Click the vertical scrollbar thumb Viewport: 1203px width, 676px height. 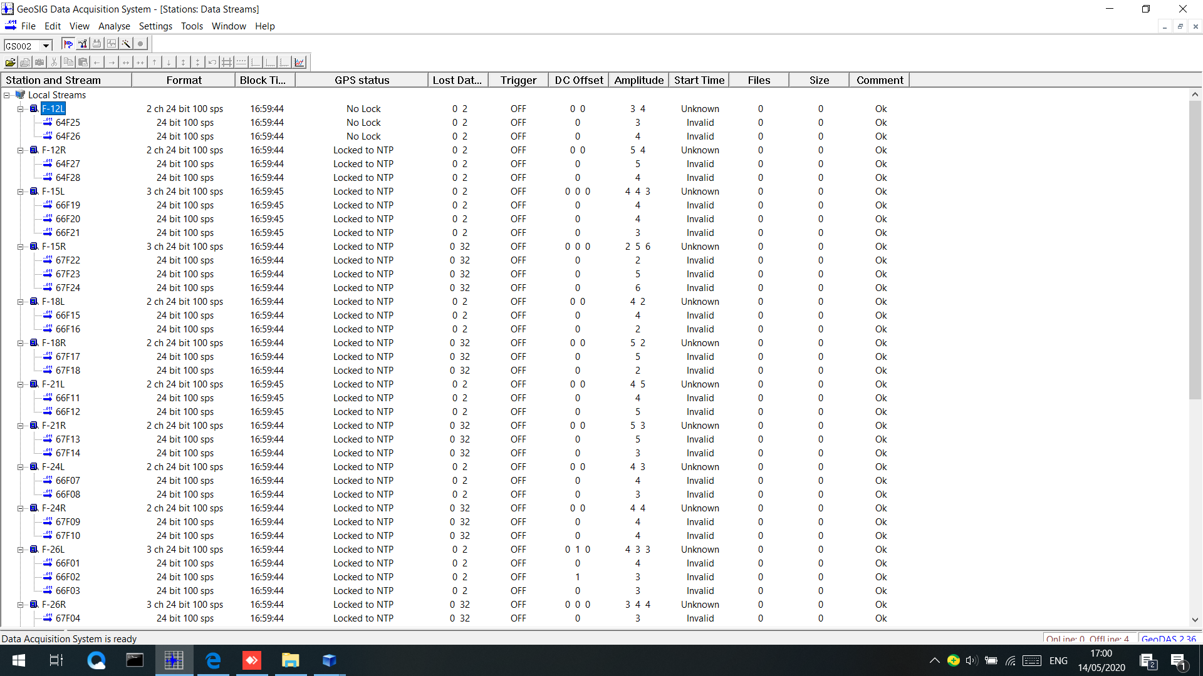click(x=1195, y=250)
